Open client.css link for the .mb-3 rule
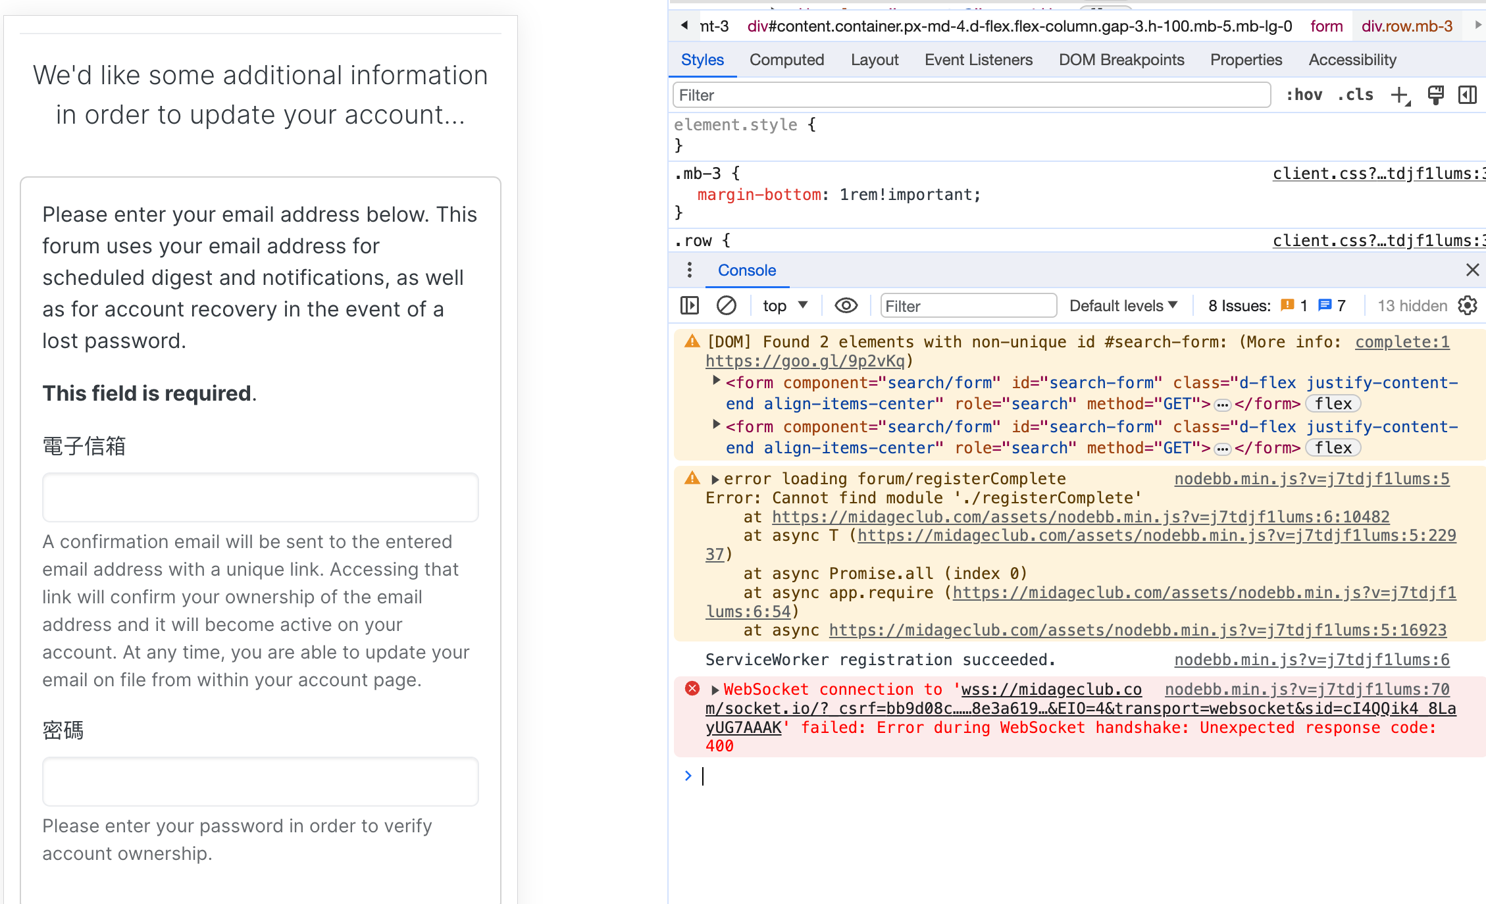 pos(1379,174)
